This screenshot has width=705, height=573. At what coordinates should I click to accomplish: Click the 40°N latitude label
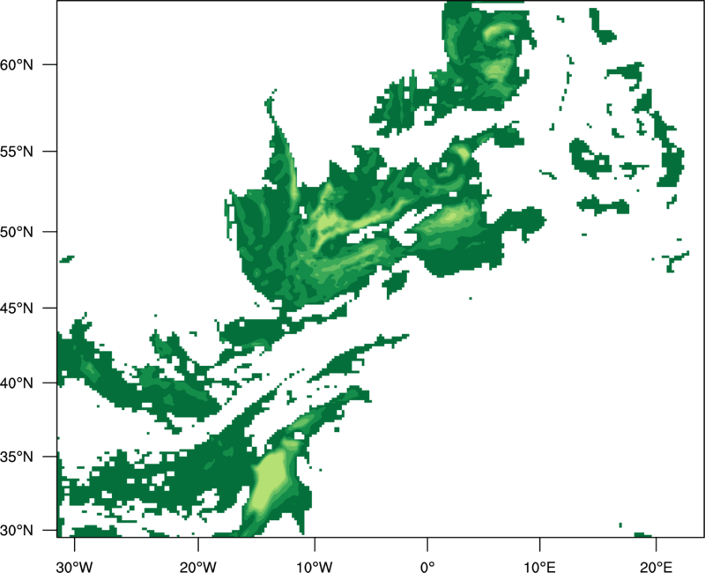(16, 383)
